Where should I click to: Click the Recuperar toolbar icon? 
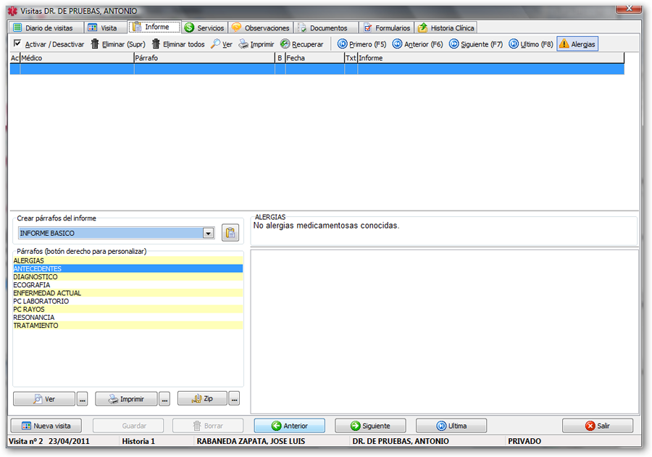tap(285, 44)
